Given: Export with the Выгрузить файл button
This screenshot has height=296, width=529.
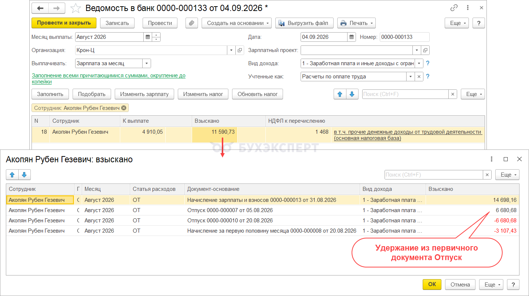Looking at the screenshot, I should 304,23.
